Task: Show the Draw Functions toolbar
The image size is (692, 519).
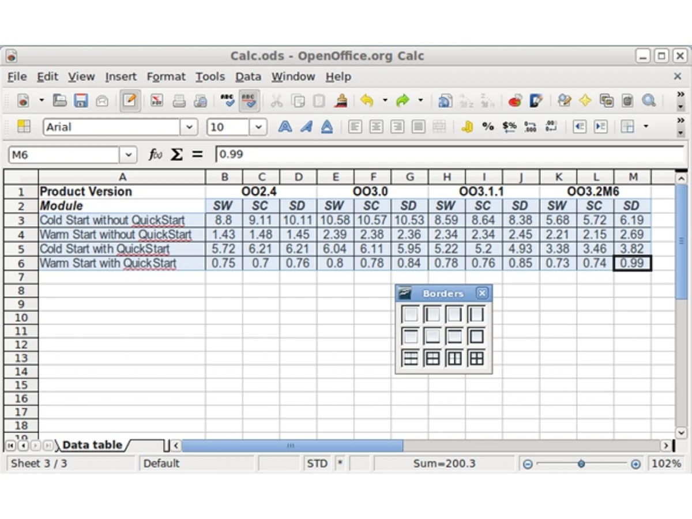Action: tap(536, 101)
